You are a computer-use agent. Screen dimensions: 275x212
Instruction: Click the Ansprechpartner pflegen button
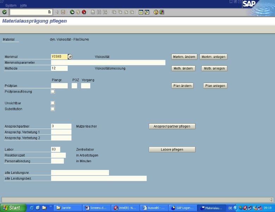tap(172, 126)
